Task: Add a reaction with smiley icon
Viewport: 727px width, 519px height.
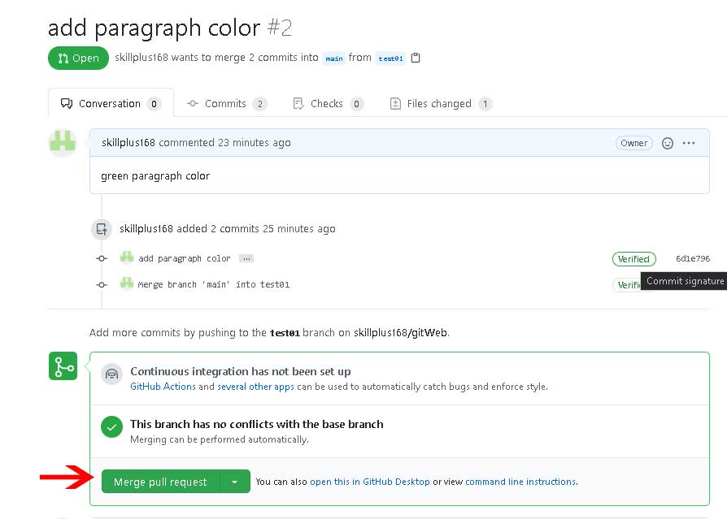Action: 667,143
